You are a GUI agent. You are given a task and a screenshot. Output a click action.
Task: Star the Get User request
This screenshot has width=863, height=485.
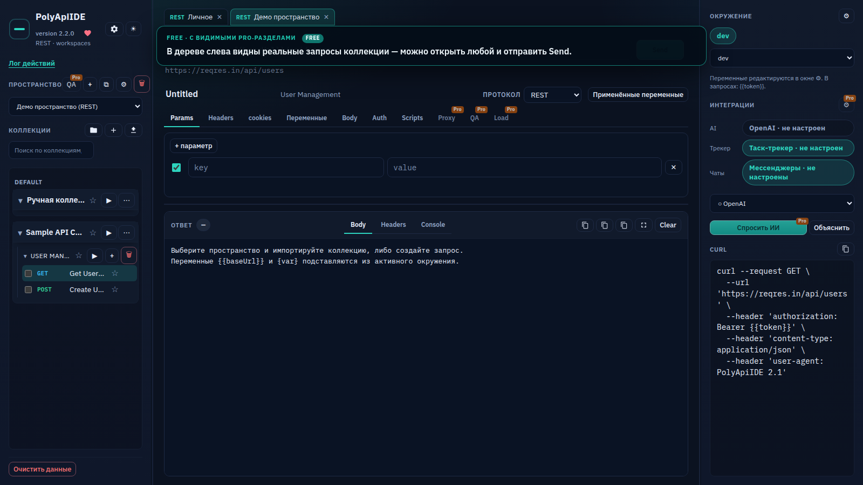(x=115, y=273)
